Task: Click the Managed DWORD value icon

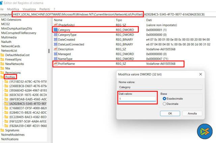Action: coord(55,54)
